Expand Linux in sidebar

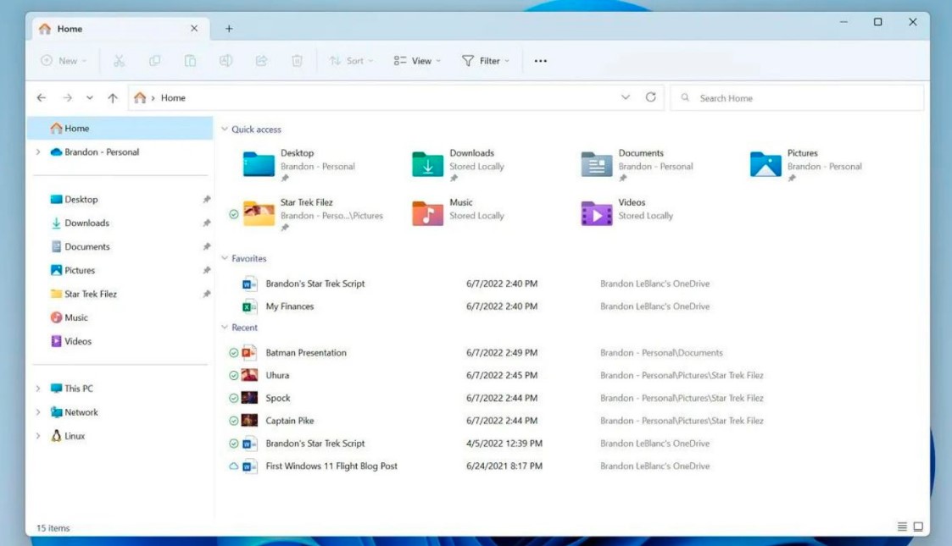(38, 436)
